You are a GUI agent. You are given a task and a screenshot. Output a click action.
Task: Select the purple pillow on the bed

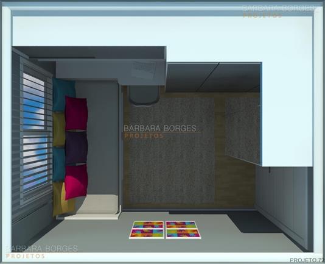click(76, 148)
